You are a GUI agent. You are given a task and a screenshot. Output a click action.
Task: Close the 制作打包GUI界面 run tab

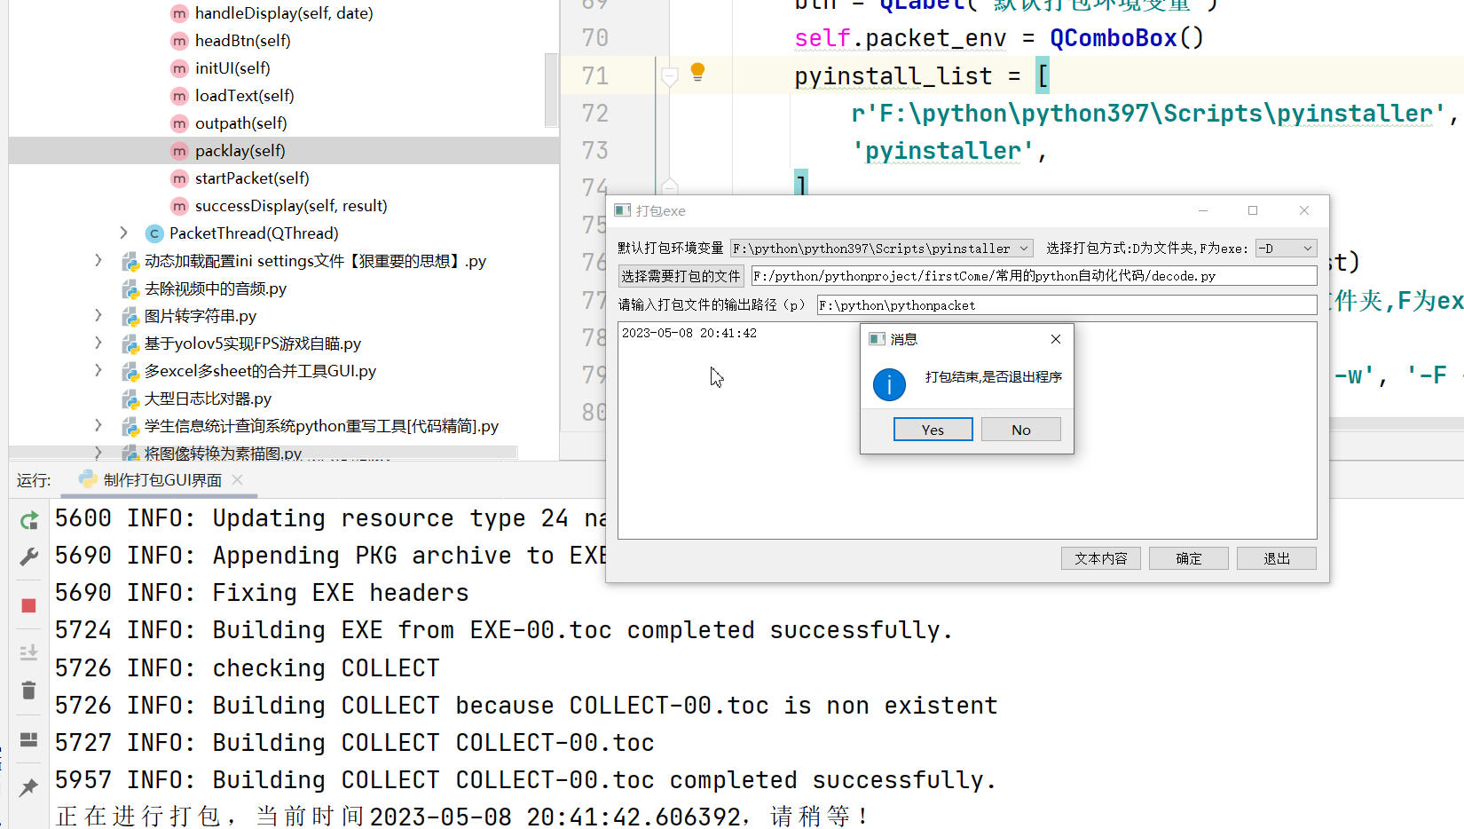[237, 479]
